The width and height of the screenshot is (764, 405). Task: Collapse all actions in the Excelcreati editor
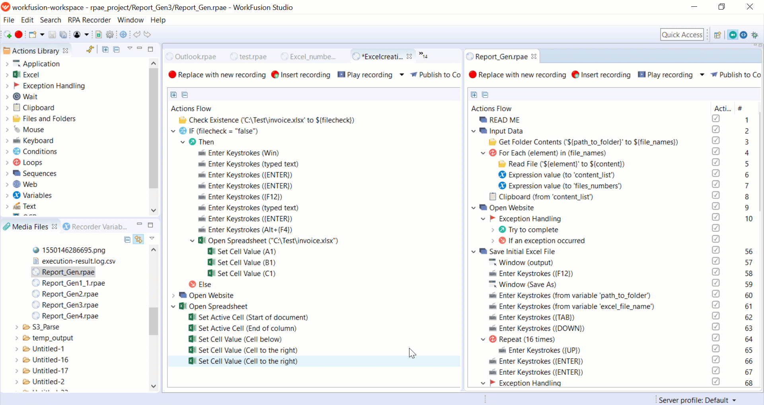pyautogui.click(x=185, y=95)
